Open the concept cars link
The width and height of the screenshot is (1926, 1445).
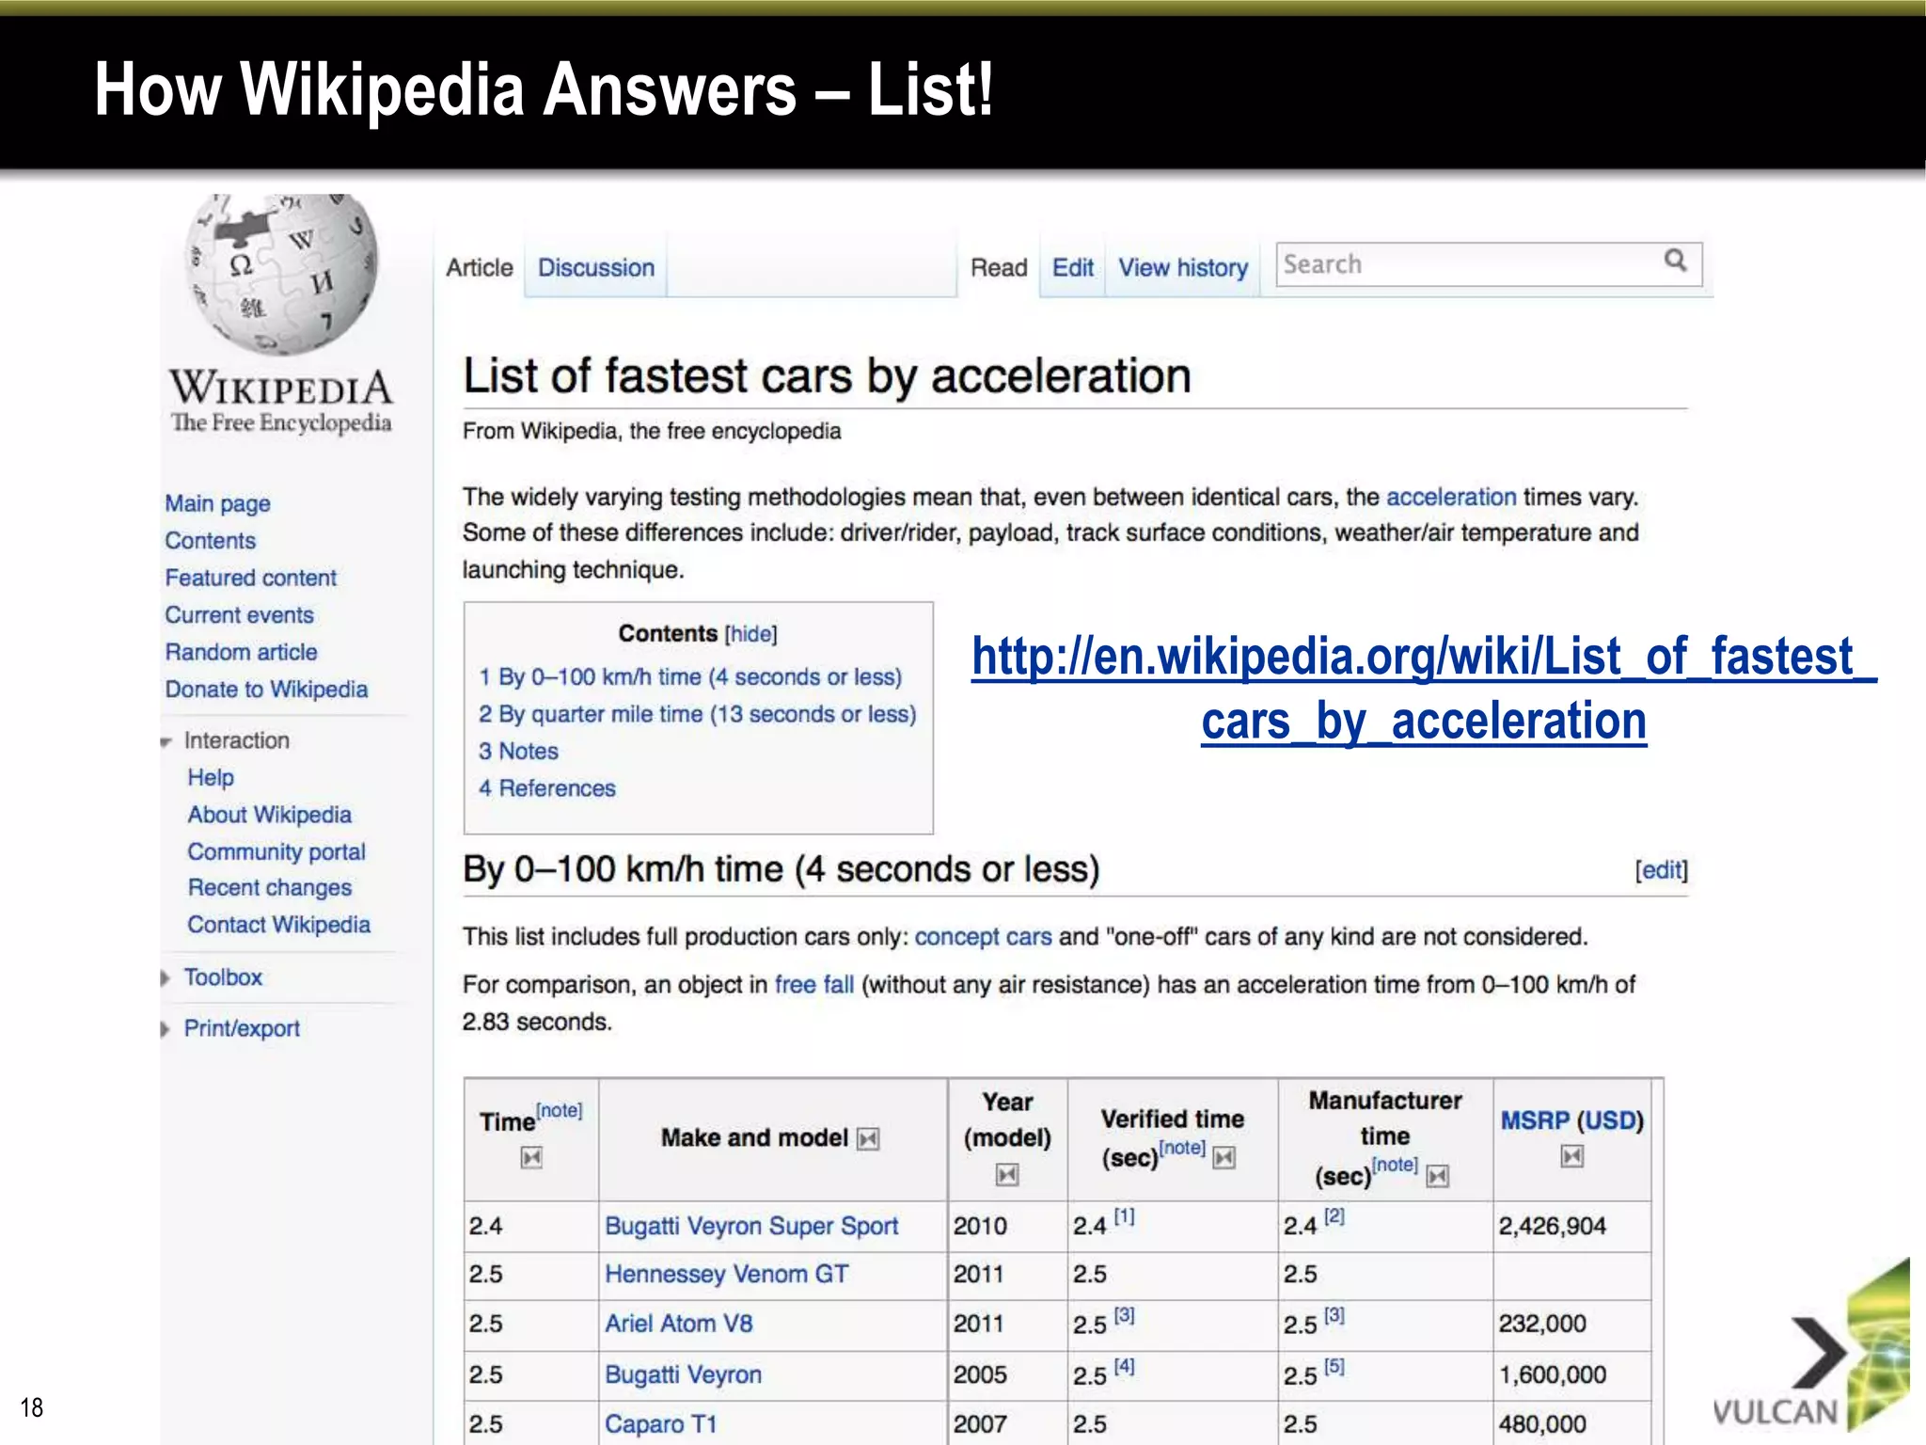(984, 937)
